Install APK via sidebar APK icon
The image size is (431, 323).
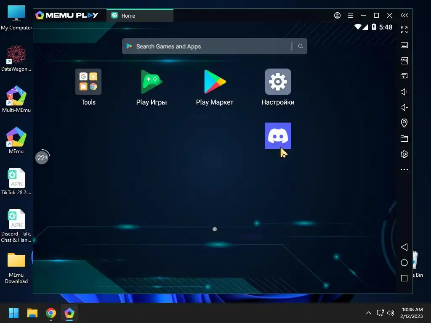[404, 61]
